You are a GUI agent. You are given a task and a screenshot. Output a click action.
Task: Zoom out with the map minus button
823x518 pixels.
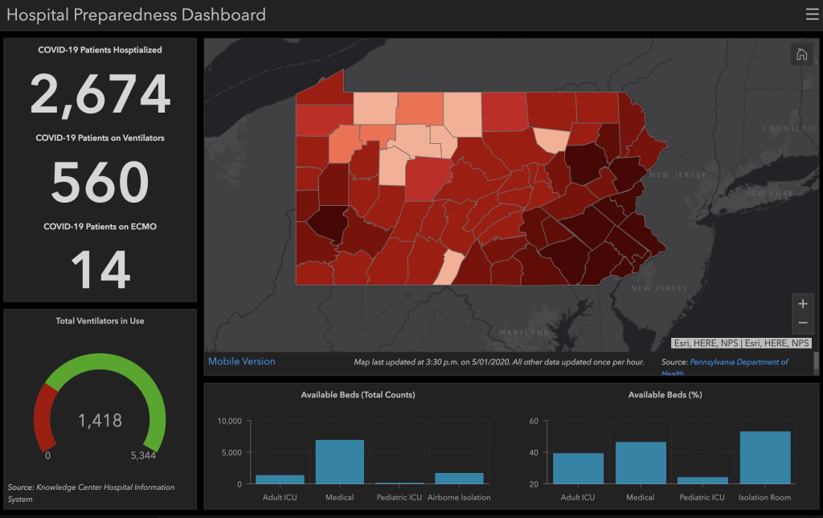pyautogui.click(x=803, y=323)
